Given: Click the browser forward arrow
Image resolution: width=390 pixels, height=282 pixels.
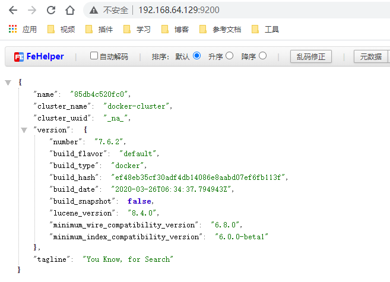Looking at the screenshot, I should 32,10.
